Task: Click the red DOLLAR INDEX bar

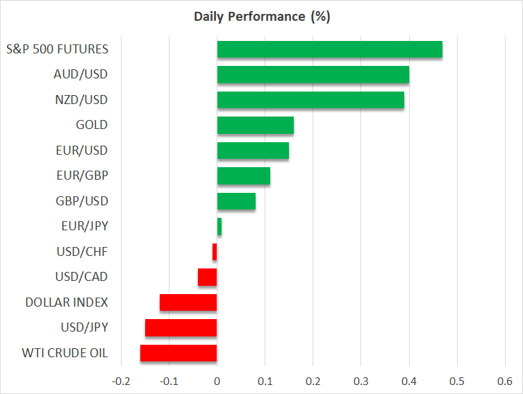Action: click(188, 302)
